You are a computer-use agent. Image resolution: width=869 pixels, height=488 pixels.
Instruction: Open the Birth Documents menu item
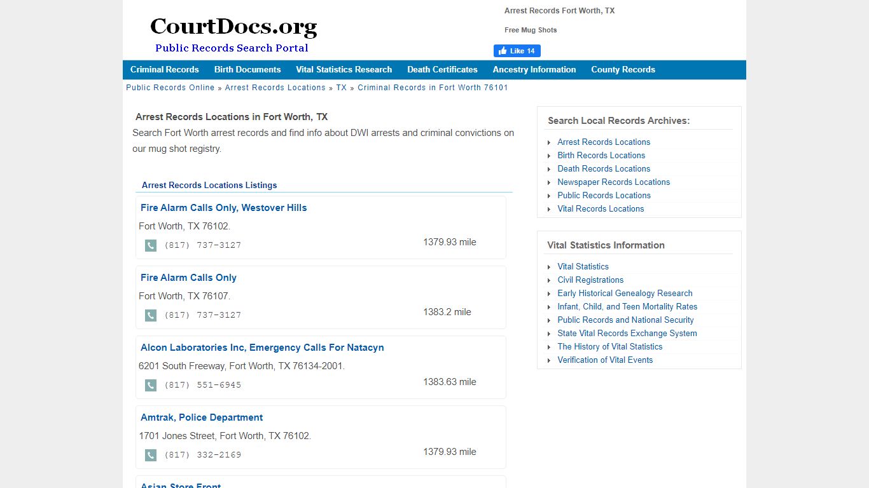(x=247, y=69)
